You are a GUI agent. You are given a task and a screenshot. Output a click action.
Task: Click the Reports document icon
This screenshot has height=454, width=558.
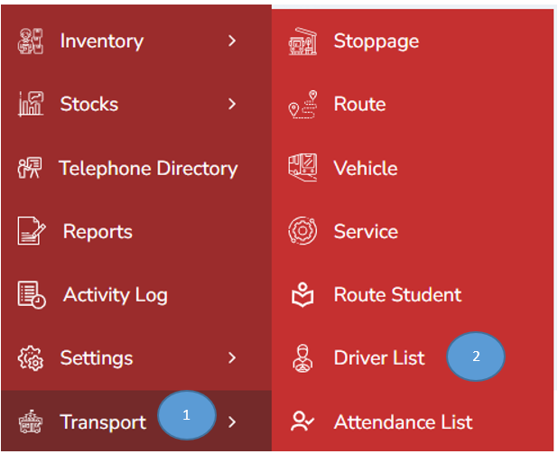32,231
